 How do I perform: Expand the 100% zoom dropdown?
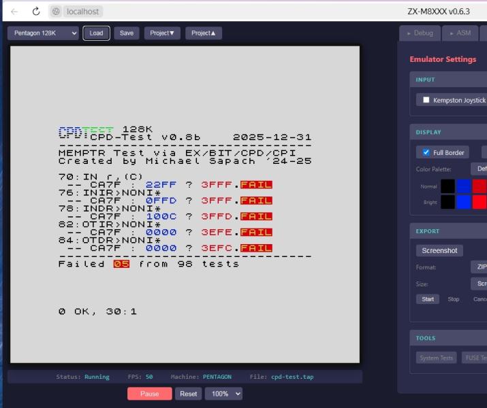(x=224, y=394)
